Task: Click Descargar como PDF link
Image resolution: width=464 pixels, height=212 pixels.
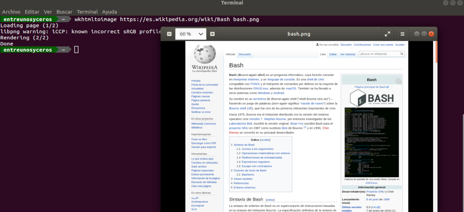Action: (204, 143)
